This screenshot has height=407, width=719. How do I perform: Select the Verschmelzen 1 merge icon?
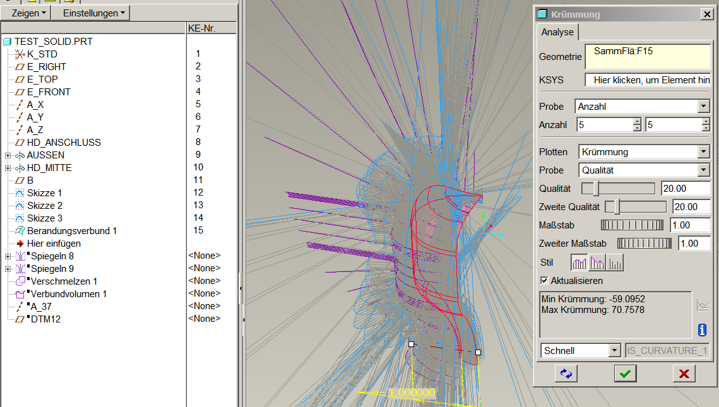tap(21, 281)
